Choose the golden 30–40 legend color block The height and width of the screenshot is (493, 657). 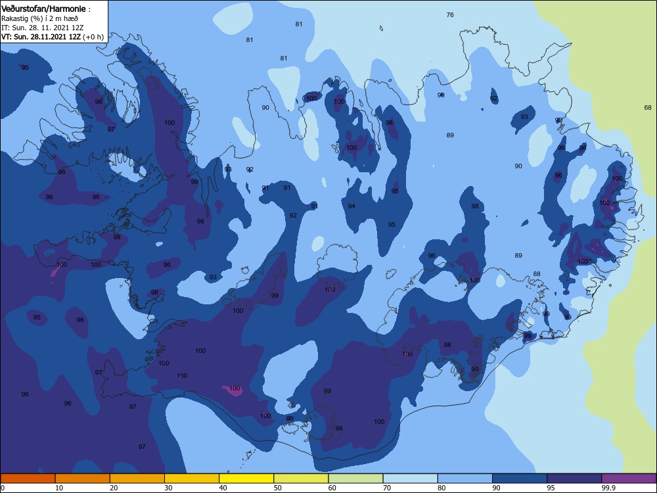point(192,479)
